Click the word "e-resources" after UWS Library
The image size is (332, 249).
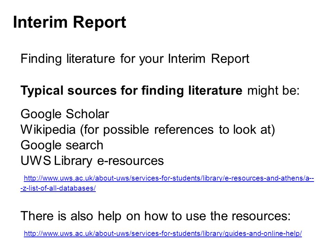pyautogui.click(x=130, y=161)
